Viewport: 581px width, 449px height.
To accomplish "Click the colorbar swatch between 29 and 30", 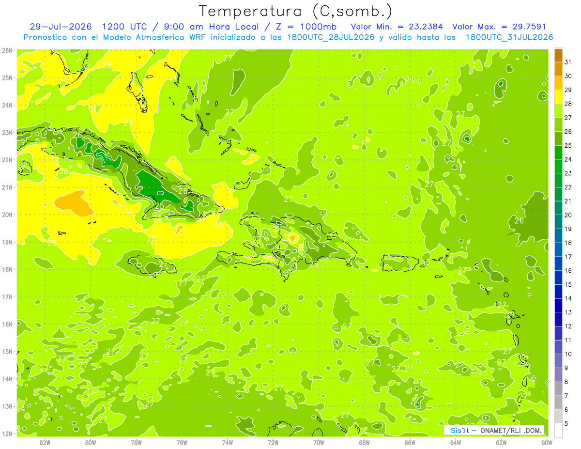I will (x=558, y=83).
